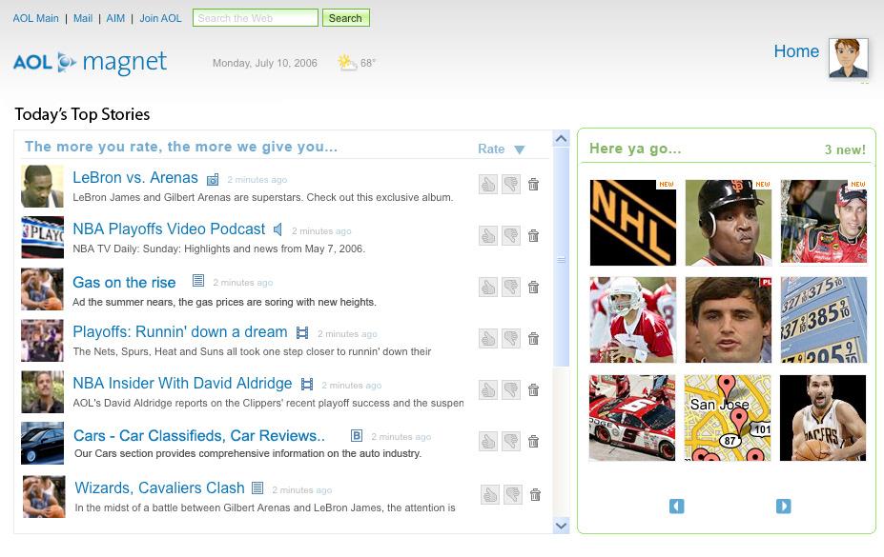Image resolution: width=884 pixels, height=557 pixels.
Task: Delete the Cars - Car Classifieds story
Action: (533, 441)
